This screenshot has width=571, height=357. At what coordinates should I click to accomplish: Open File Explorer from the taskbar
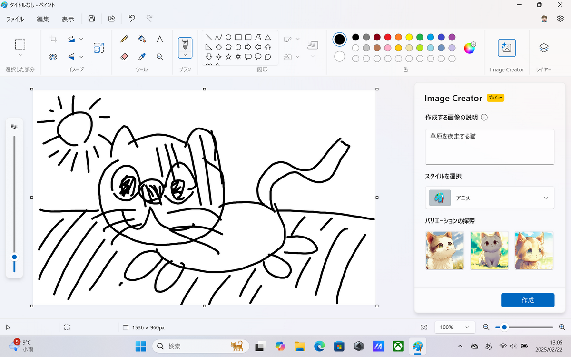tap(299, 346)
